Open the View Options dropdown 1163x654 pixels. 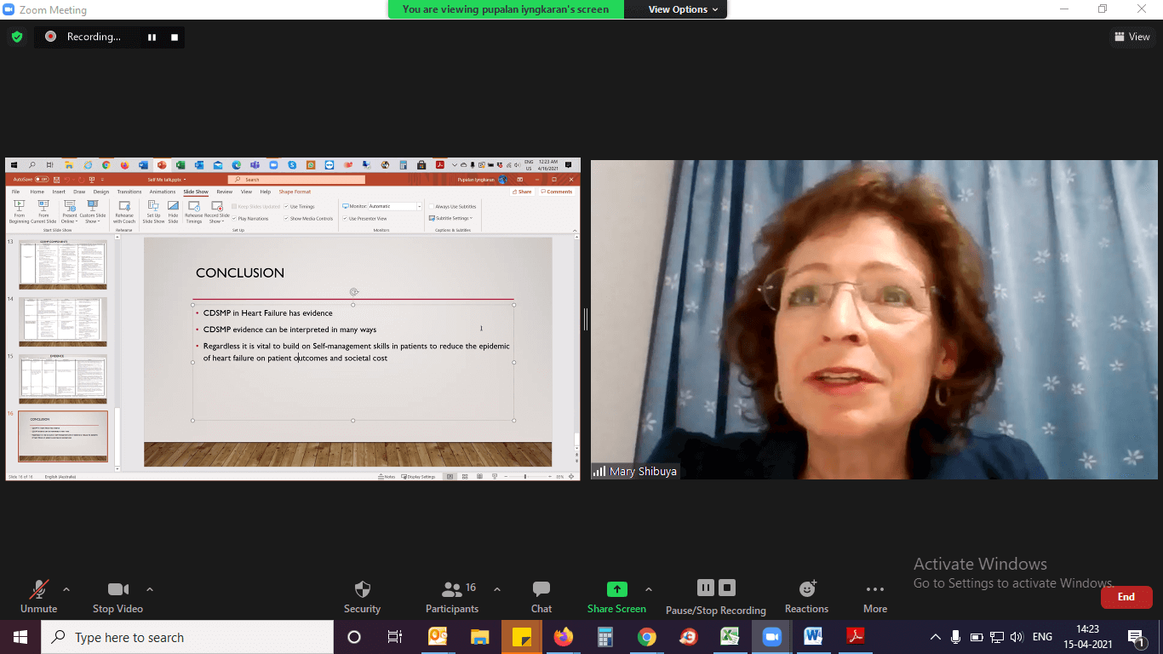683,9
